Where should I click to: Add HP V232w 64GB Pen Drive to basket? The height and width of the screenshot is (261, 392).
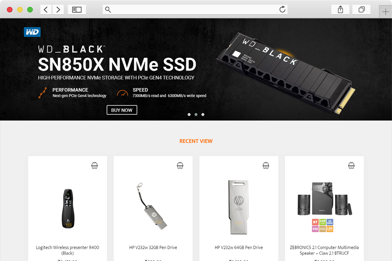tap(266, 165)
